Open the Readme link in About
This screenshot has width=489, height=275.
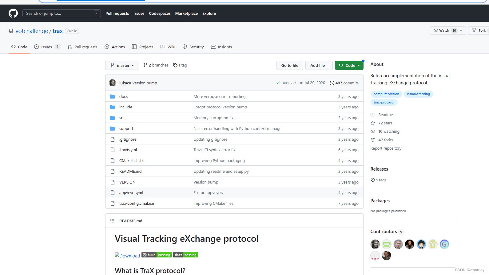coord(382,115)
